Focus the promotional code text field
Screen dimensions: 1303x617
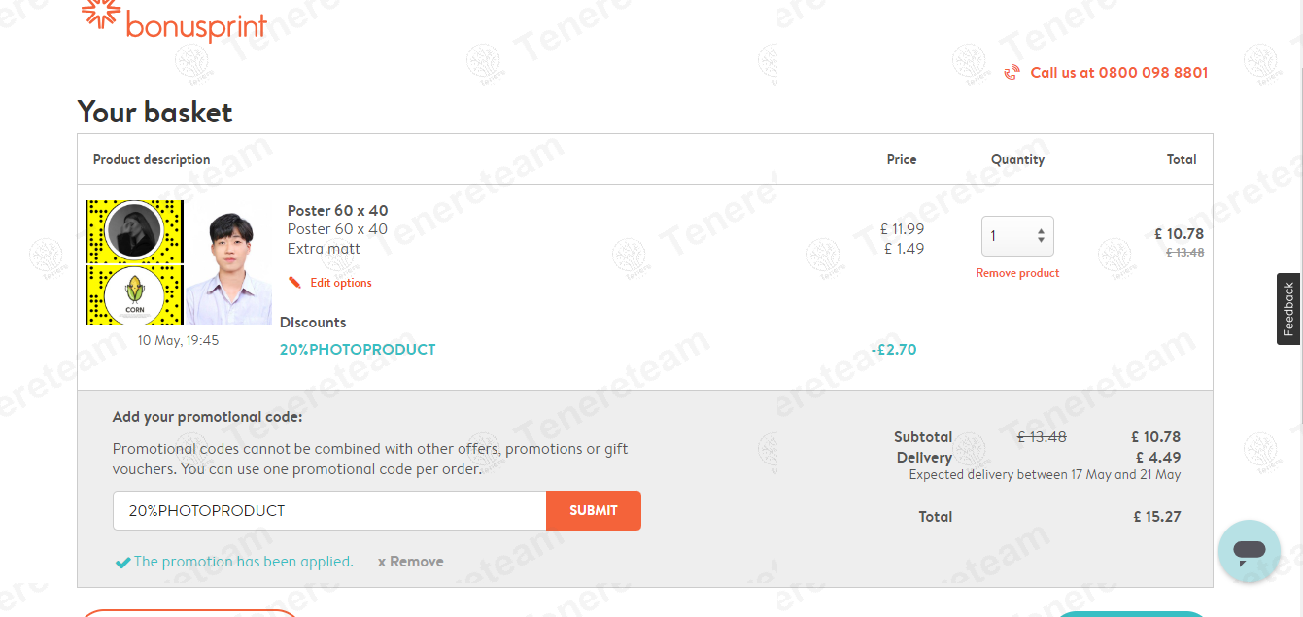pos(329,510)
